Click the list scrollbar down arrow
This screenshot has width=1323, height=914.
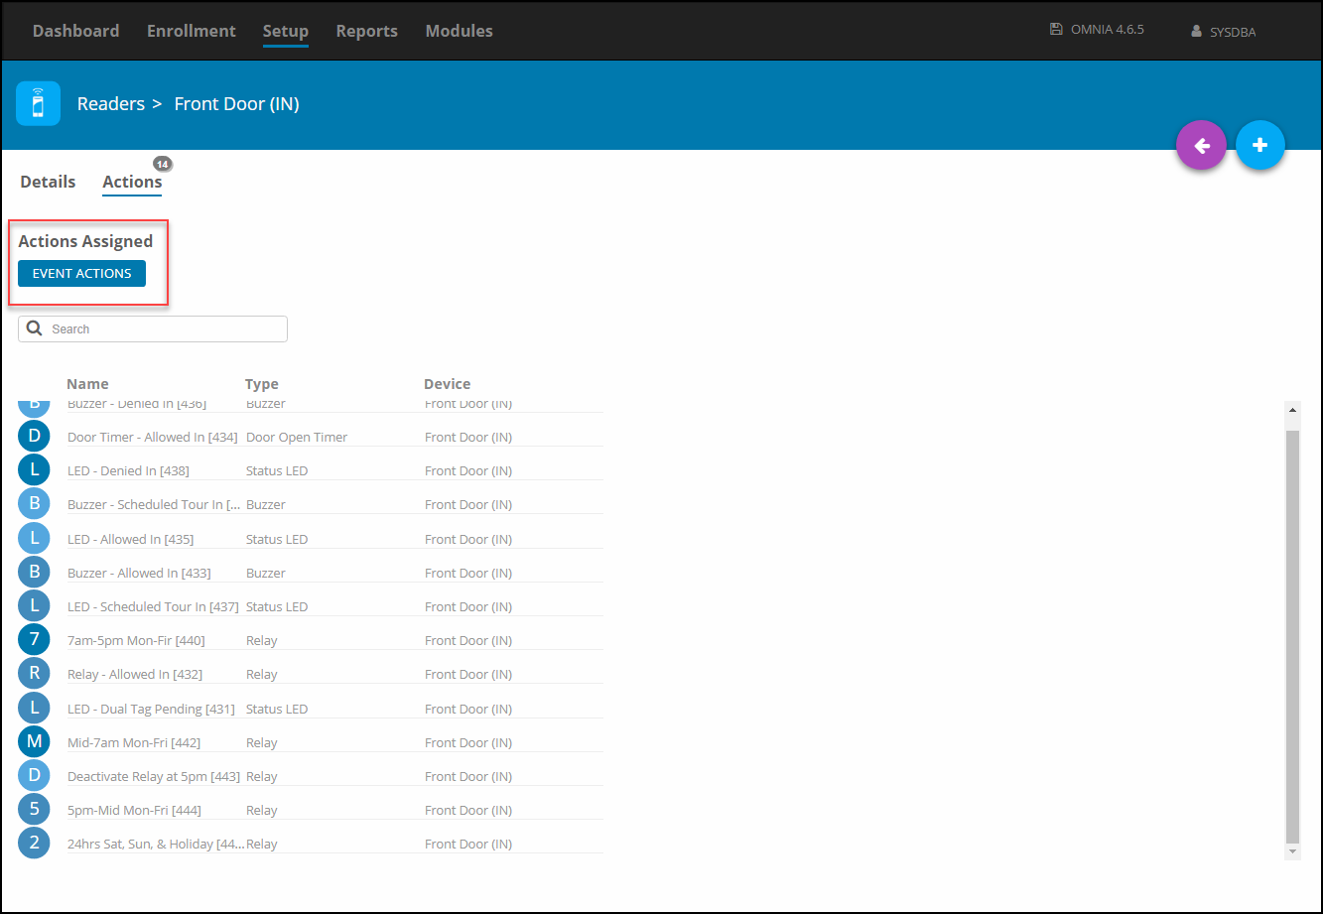click(x=1292, y=851)
